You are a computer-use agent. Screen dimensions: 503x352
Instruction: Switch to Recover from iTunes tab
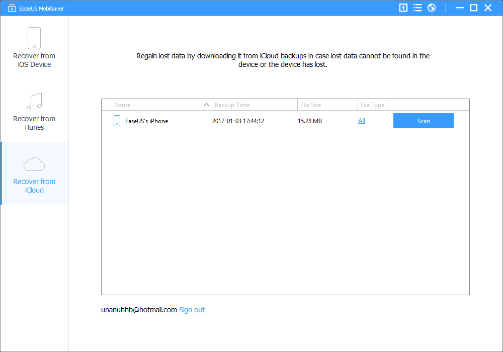point(34,123)
